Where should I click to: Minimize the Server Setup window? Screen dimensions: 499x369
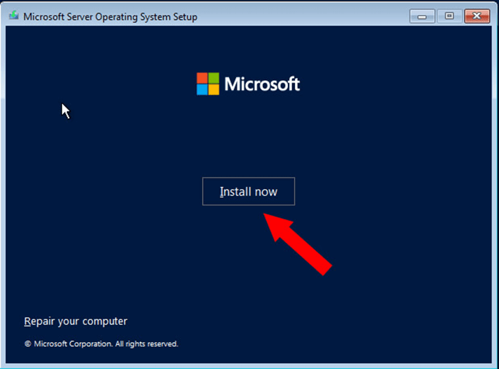[422, 16]
